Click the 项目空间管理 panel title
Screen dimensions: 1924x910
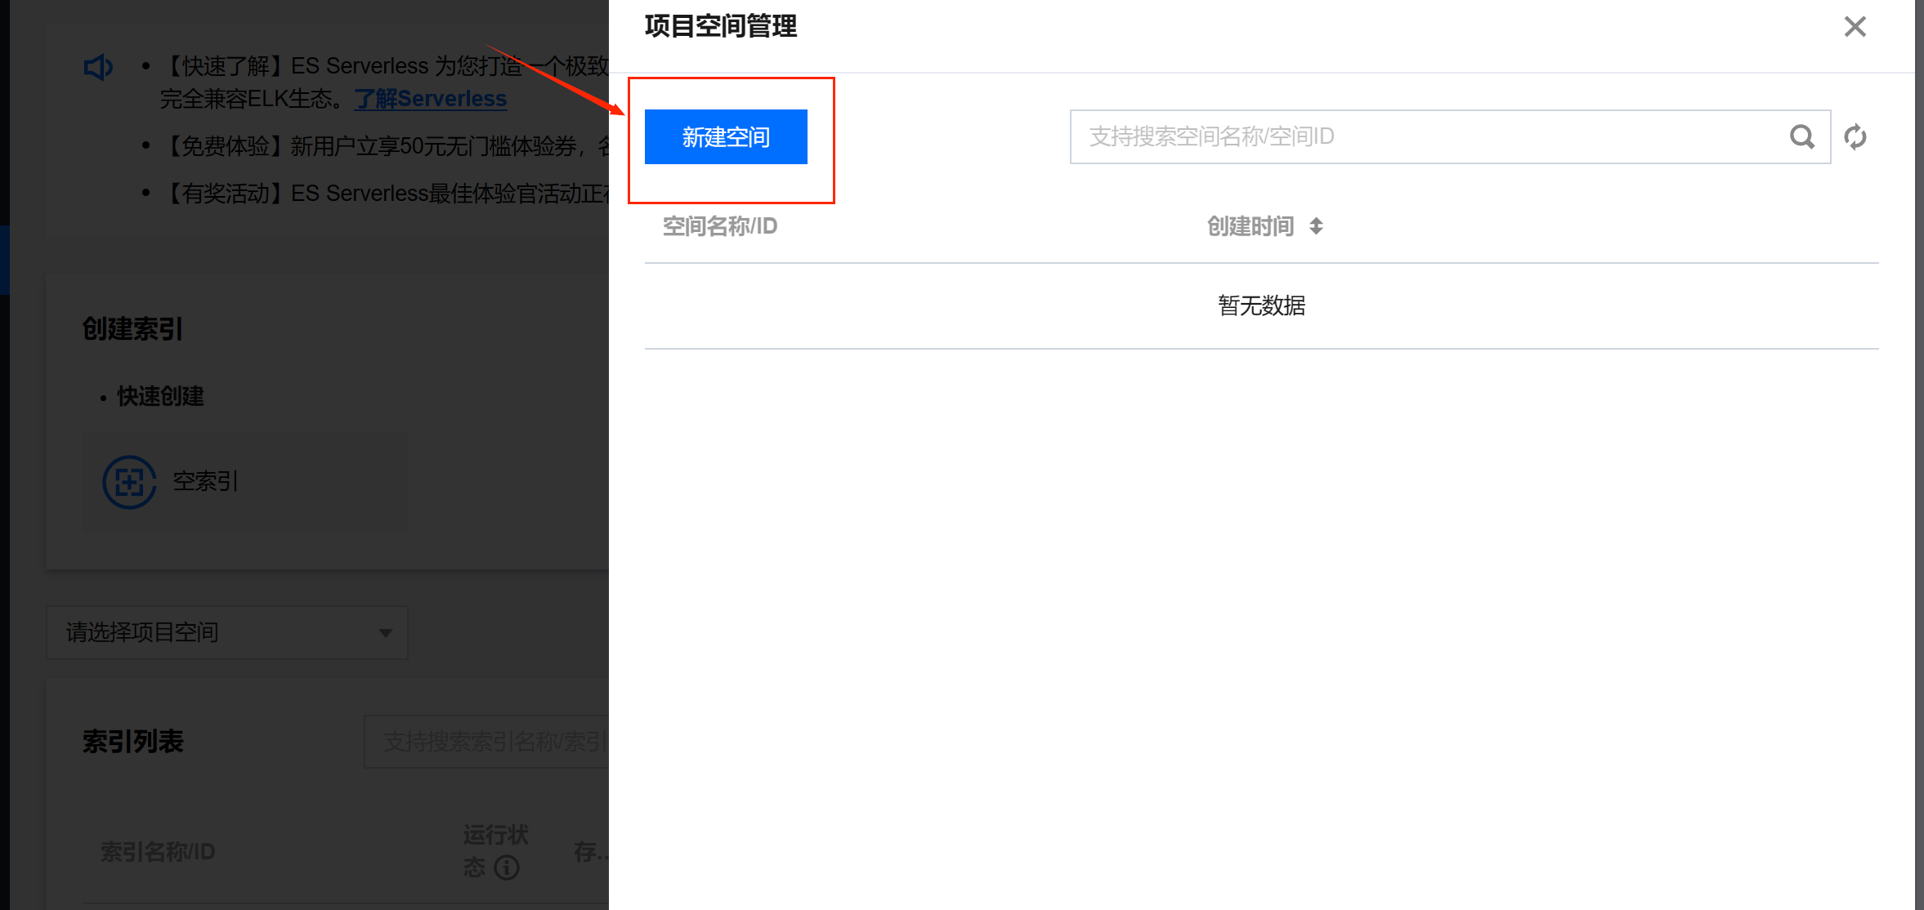click(720, 27)
